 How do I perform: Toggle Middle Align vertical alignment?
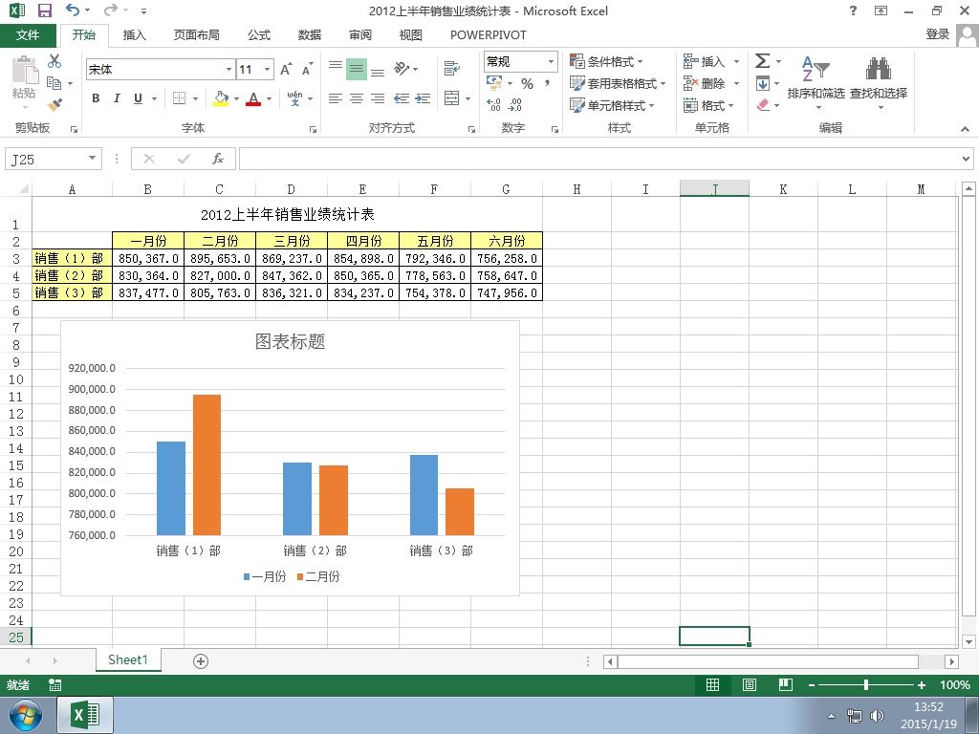point(357,68)
